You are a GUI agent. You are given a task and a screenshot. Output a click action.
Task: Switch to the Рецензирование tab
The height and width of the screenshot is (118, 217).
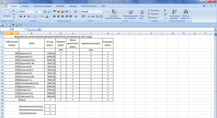click(89, 6)
